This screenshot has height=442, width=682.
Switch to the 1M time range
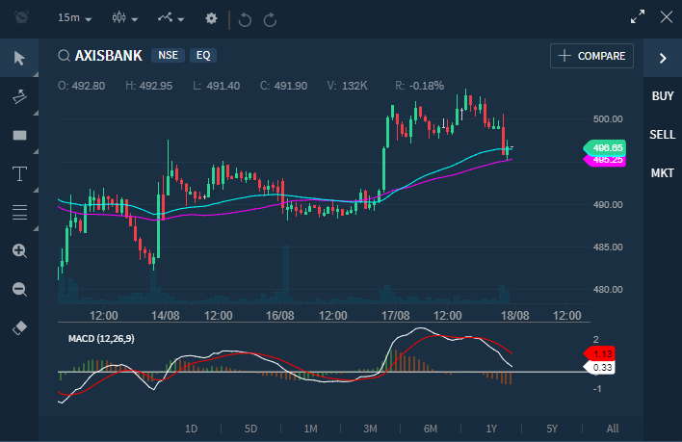pos(310,429)
